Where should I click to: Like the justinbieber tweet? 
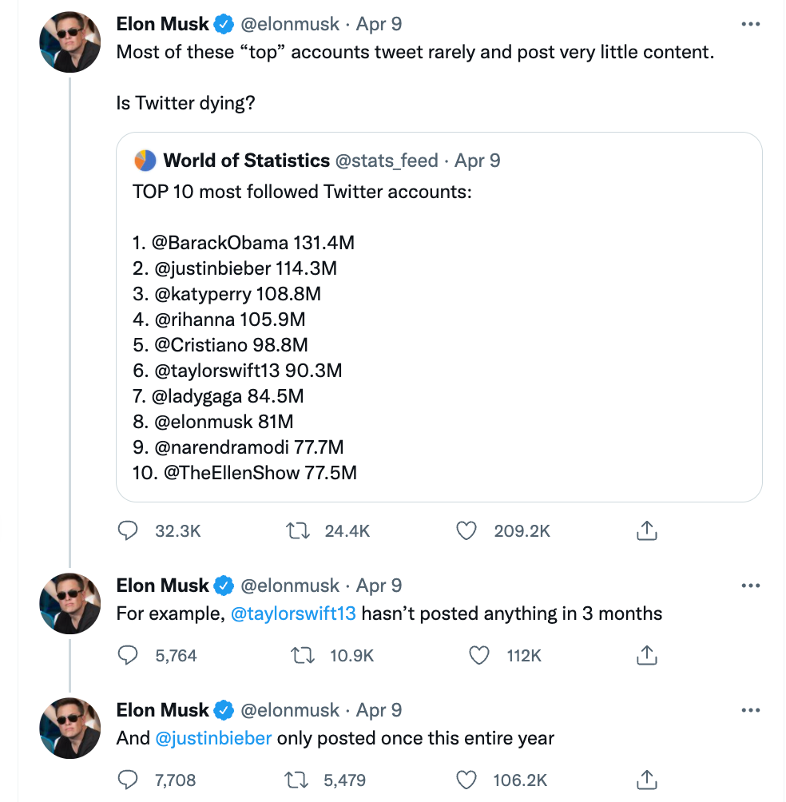466,780
